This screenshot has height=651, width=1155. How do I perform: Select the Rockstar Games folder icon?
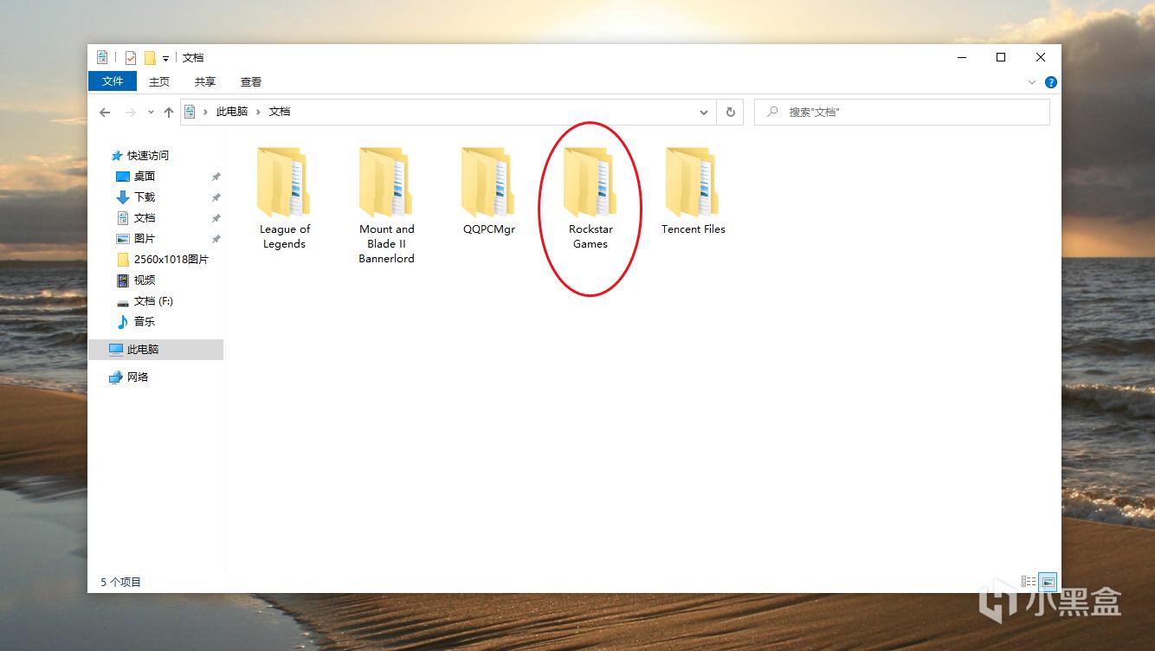click(590, 182)
